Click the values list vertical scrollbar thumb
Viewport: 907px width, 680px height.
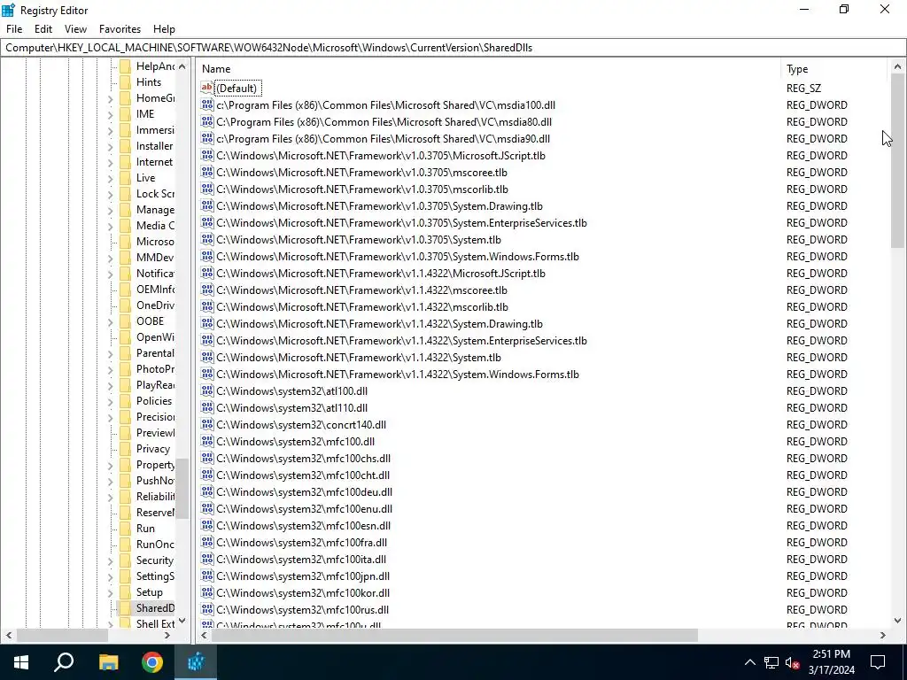[897, 161]
